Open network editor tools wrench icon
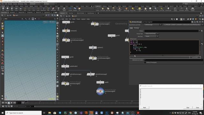Screen dimensions: 204x115 coord(172,19)
